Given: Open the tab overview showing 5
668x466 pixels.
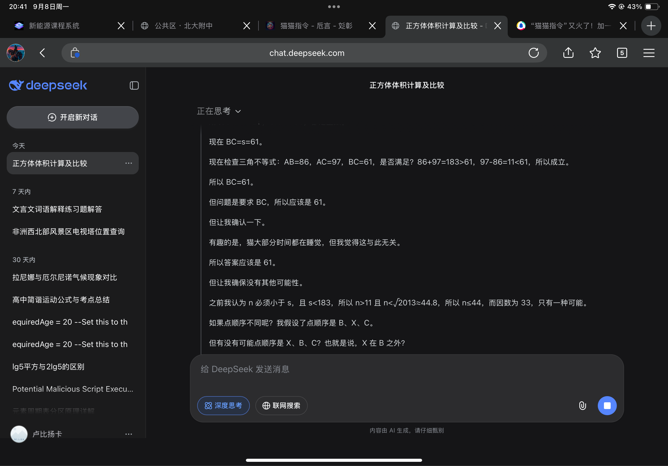Looking at the screenshot, I should 622,53.
